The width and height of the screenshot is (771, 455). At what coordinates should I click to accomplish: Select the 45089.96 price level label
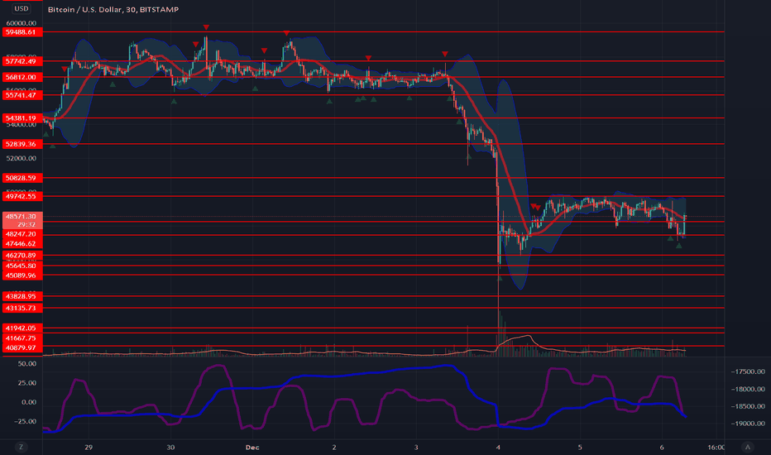22,275
